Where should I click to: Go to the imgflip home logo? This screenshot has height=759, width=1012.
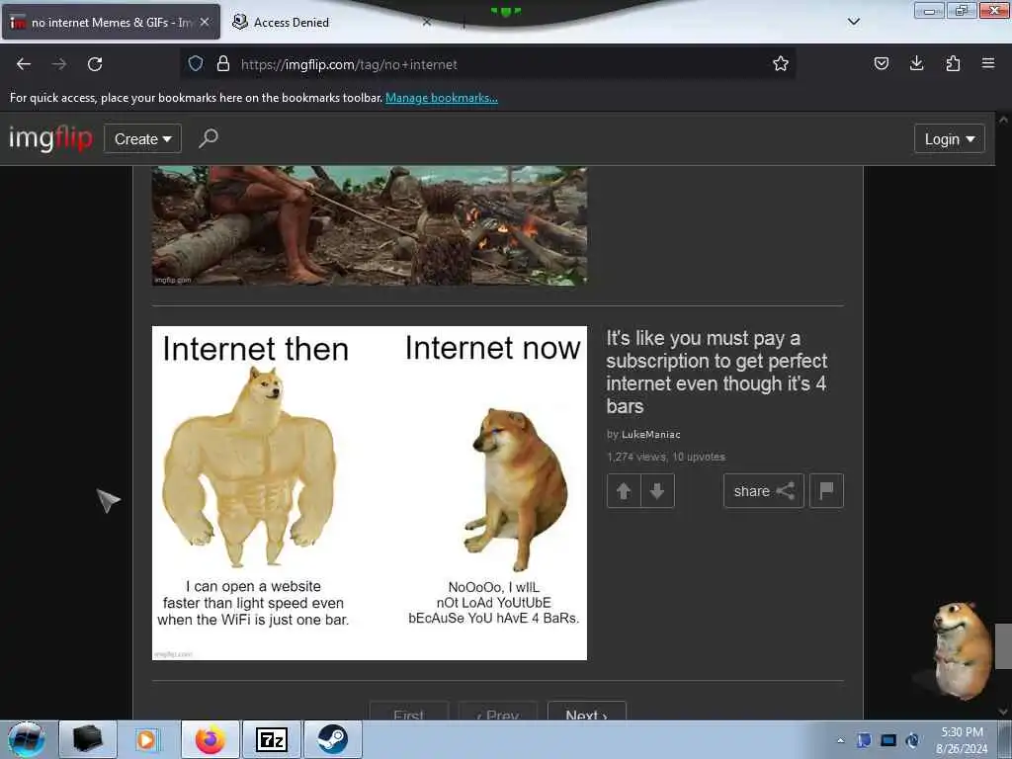point(50,138)
